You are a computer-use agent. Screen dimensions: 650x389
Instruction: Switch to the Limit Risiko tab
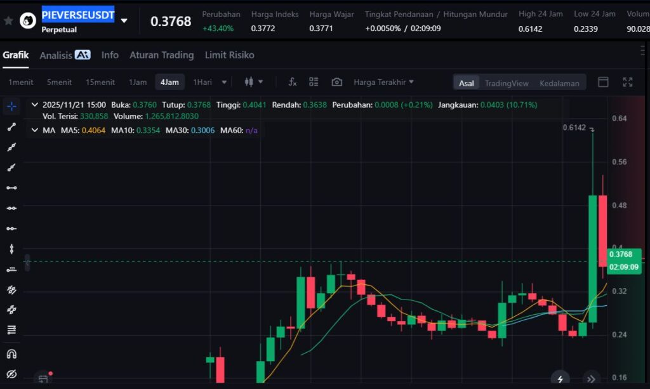point(229,55)
